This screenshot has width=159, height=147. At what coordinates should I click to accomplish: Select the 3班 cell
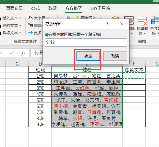point(40,88)
